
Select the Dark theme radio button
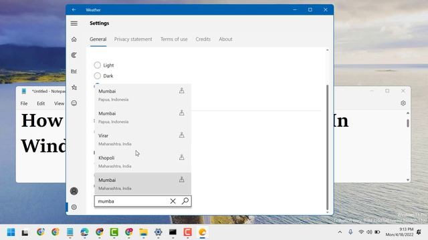(x=97, y=75)
